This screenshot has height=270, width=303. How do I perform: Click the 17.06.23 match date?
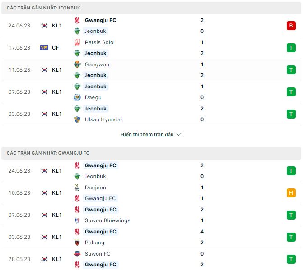pyautogui.click(x=19, y=48)
